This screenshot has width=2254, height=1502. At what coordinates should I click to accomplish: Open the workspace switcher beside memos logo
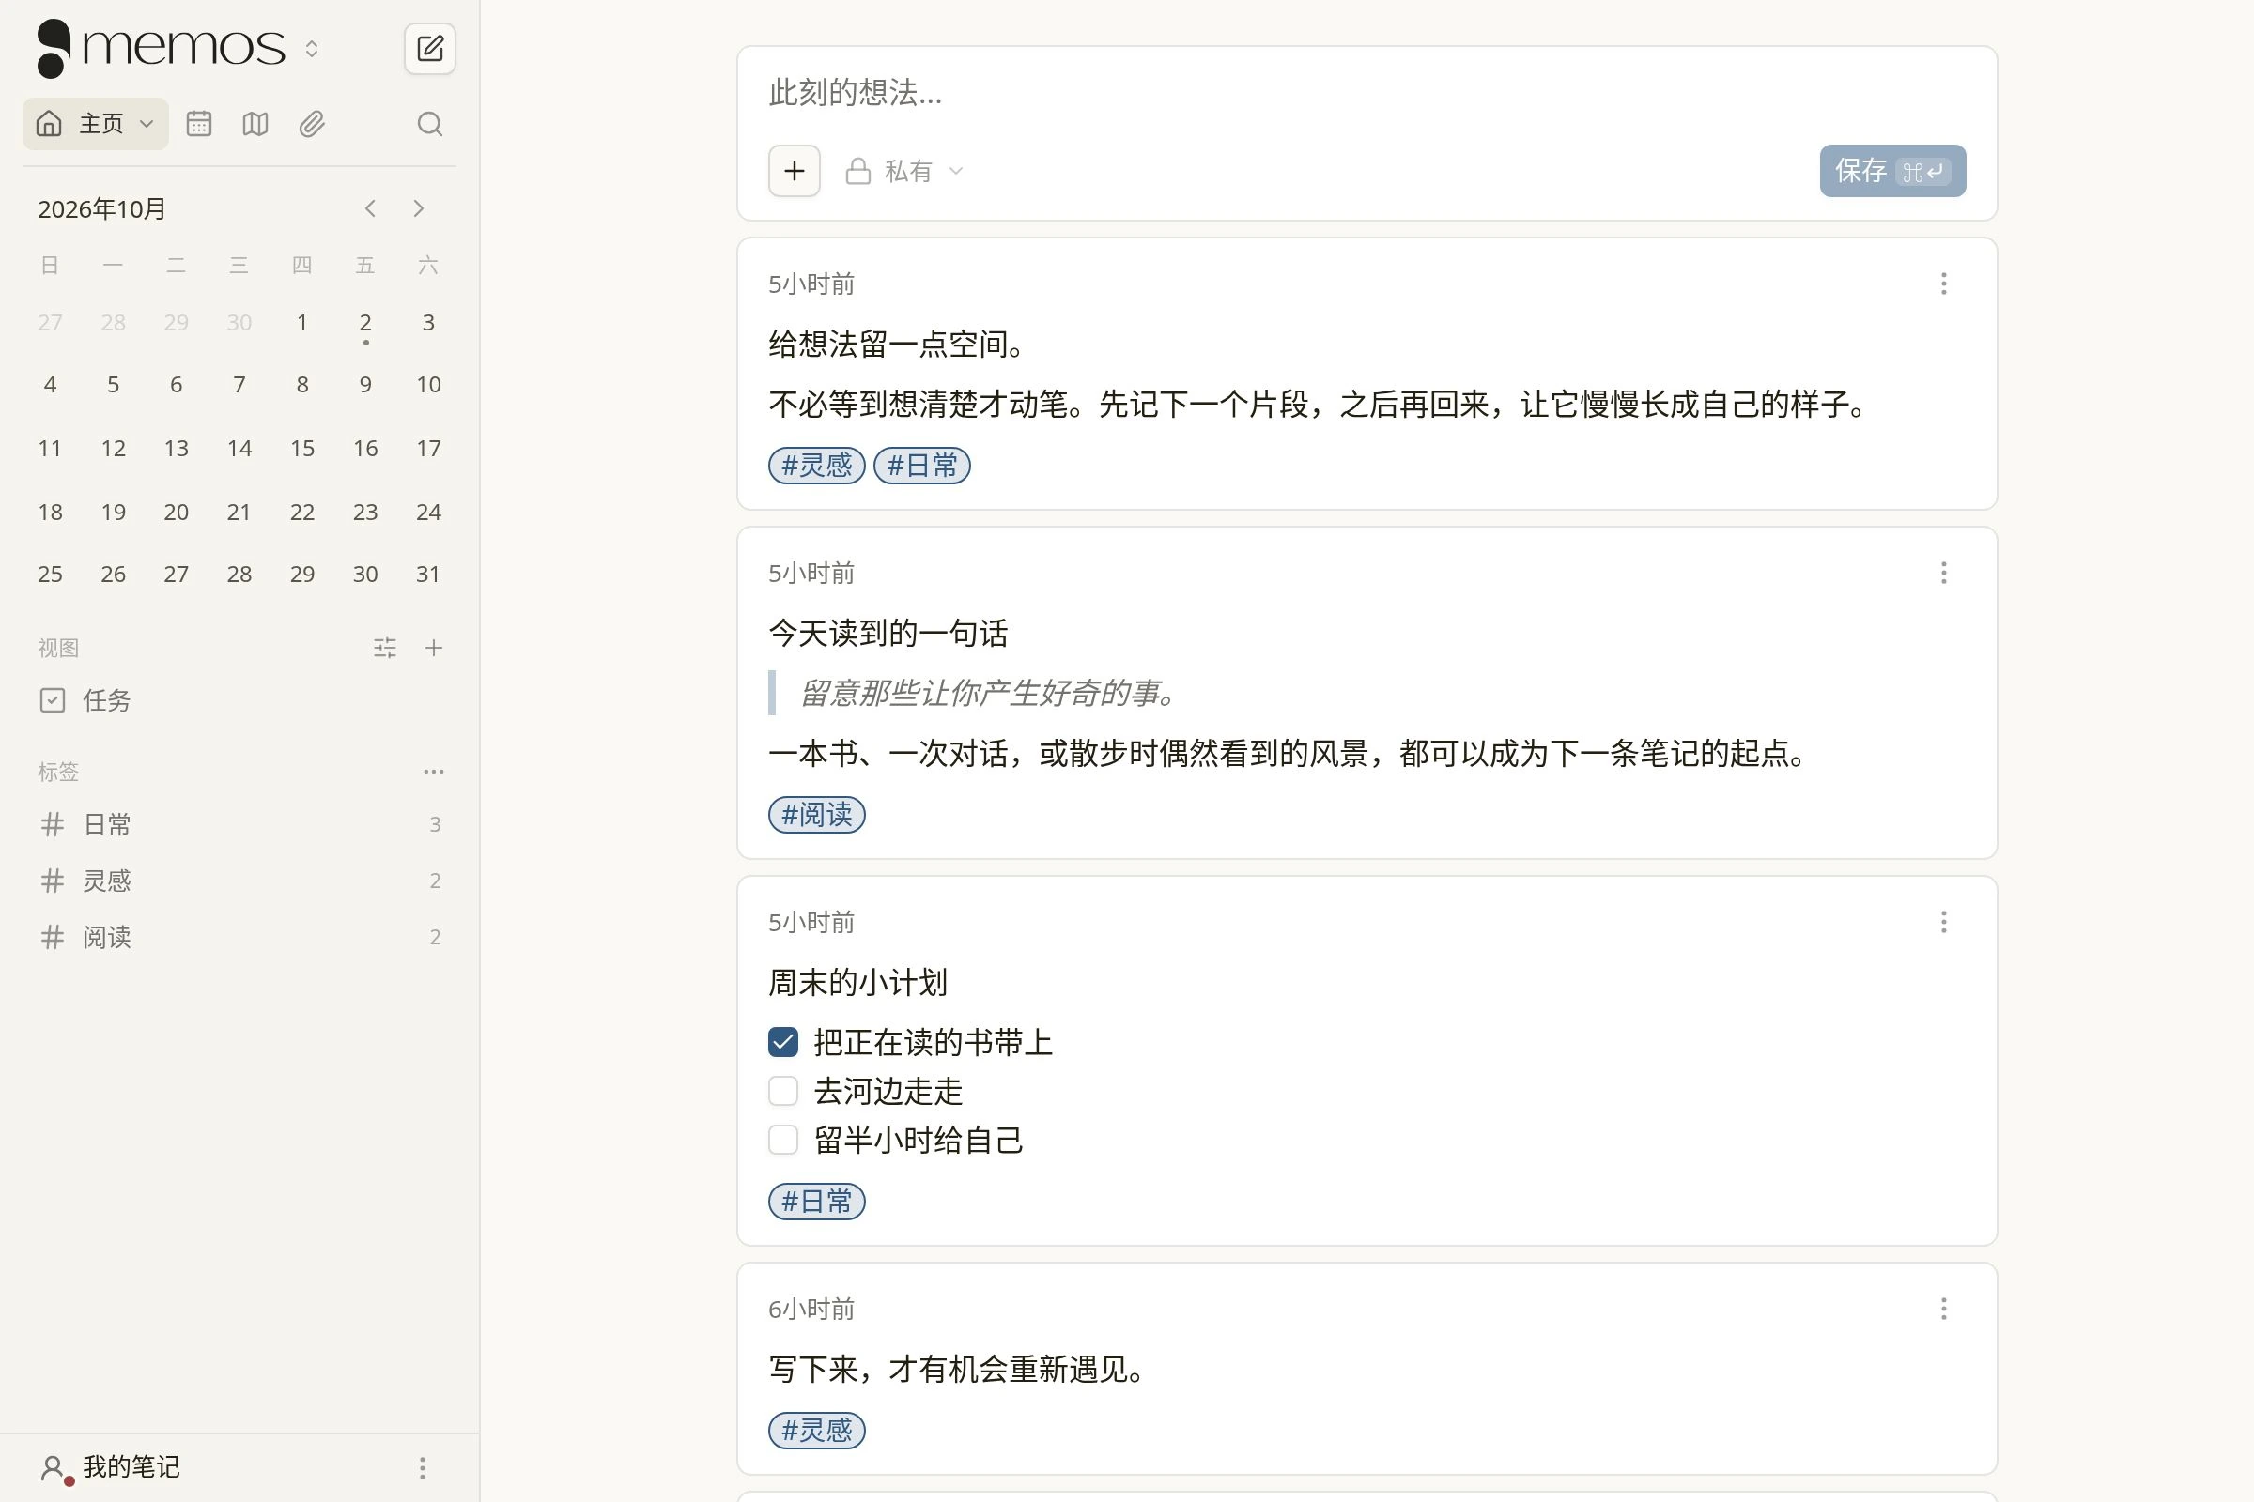click(x=312, y=48)
